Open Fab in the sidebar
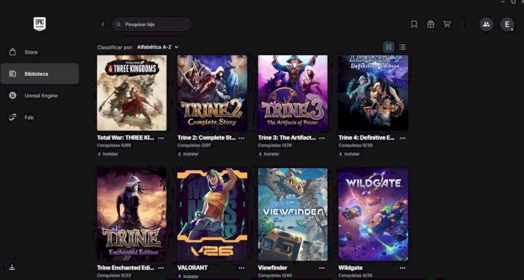This screenshot has width=524, height=280. [x=29, y=117]
